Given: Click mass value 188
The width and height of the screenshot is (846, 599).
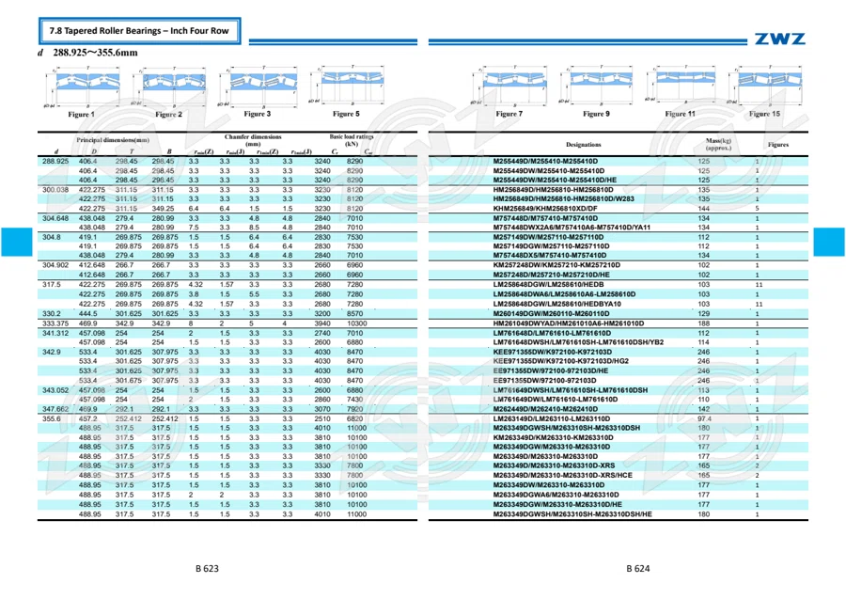Looking at the screenshot, I should click(x=703, y=323).
